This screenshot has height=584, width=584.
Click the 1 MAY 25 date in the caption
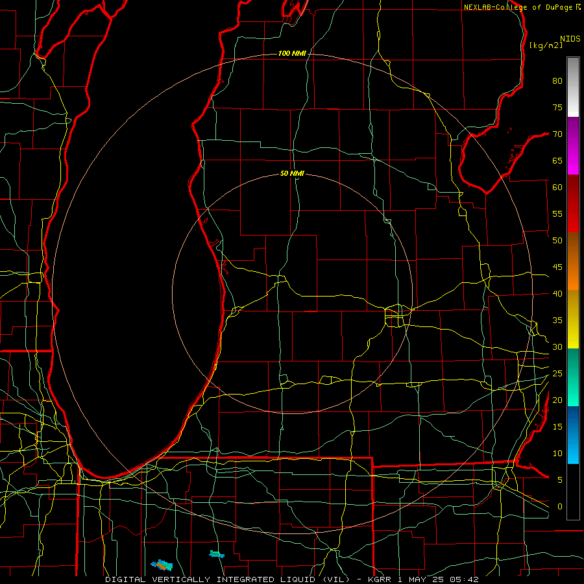pyautogui.click(x=420, y=579)
